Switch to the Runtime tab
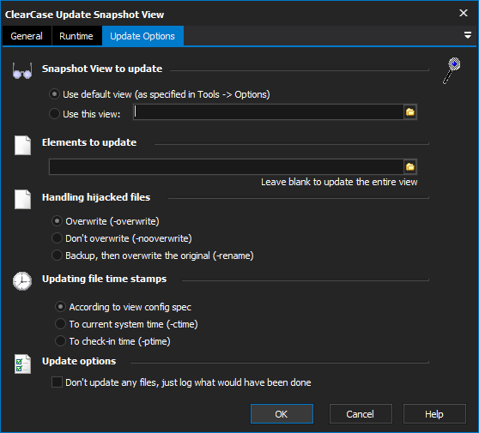479x433 pixels. 76,36
